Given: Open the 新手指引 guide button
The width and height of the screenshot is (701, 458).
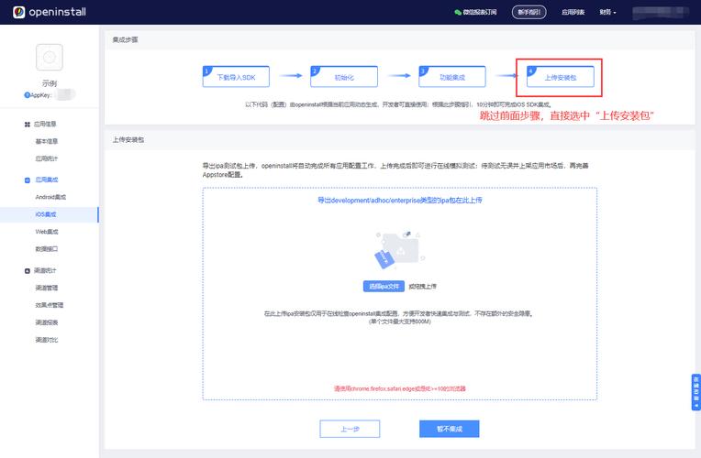Looking at the screenshot, I should tap(529, 12).
